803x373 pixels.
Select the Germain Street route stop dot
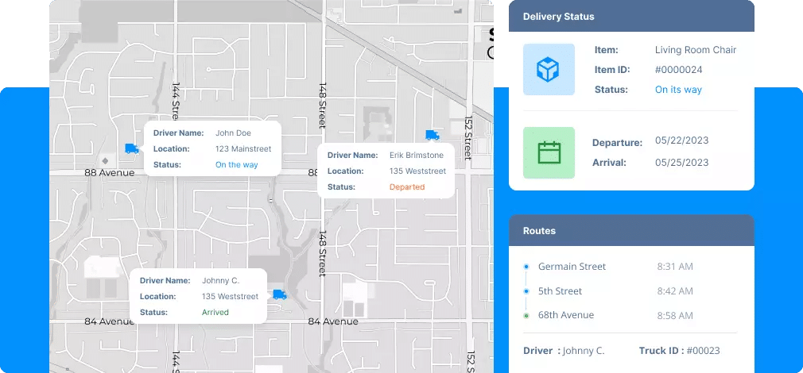[x=526, y=267]
